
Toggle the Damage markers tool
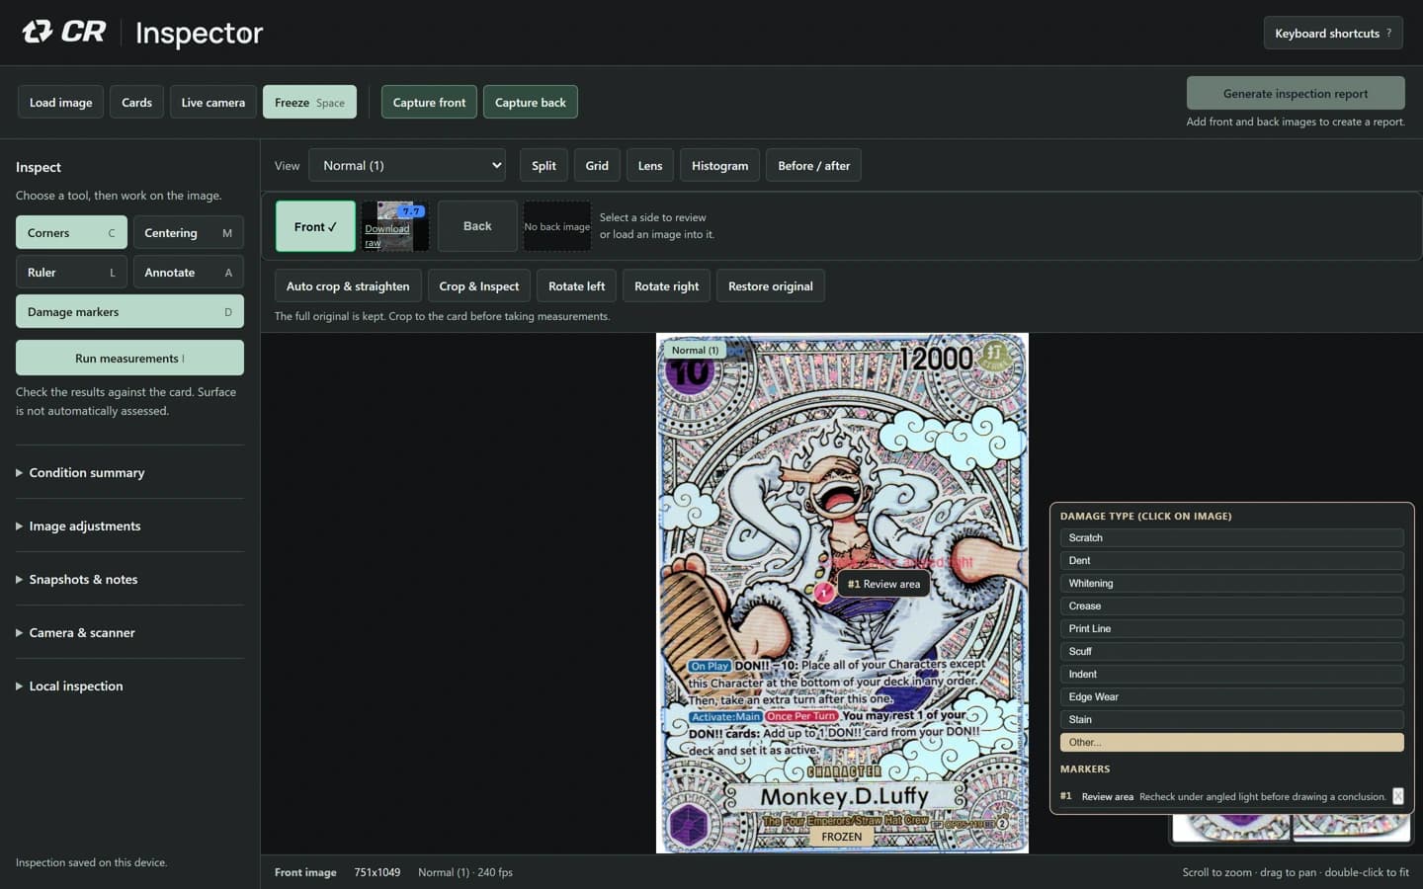pyautogui.click(x=129, y=311)
